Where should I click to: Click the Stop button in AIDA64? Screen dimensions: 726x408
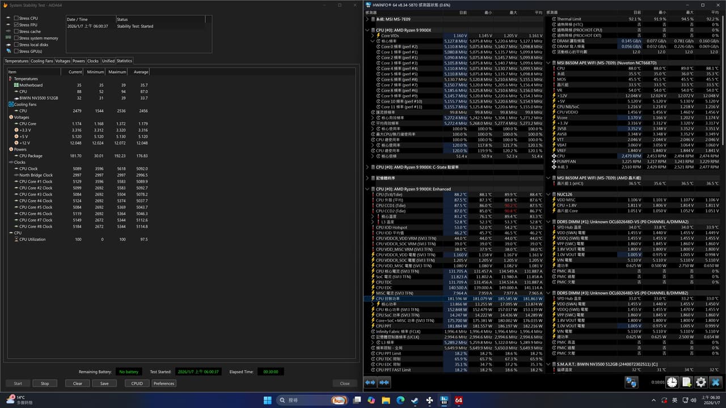(x=45, y=383)
